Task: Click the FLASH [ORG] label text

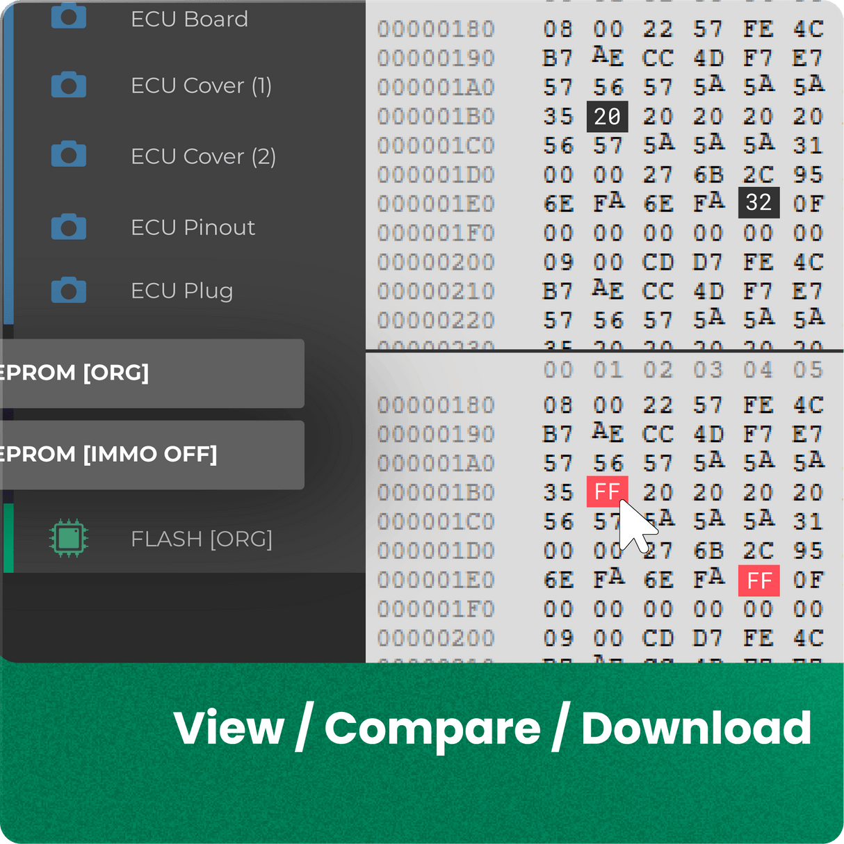Action: pos(202,539)
